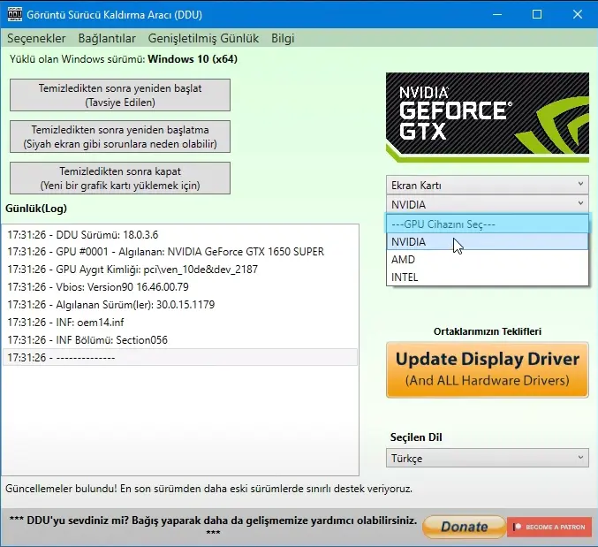The height and width of the screenshot is (547, 598).
Task: Click Temizledikten sonra yeniden başlatma button
Action: (120, 137)
